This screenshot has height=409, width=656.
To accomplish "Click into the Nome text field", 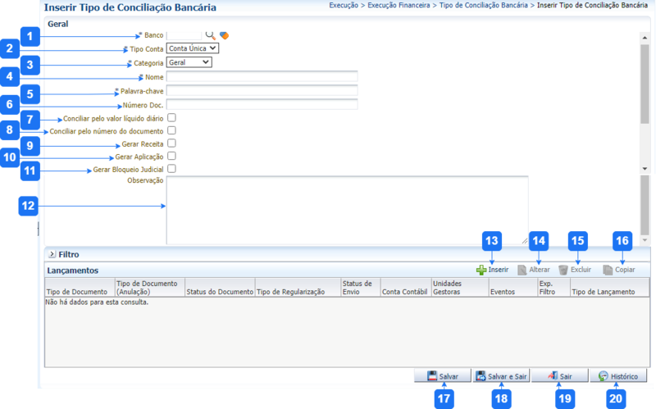I will [262, 77].
